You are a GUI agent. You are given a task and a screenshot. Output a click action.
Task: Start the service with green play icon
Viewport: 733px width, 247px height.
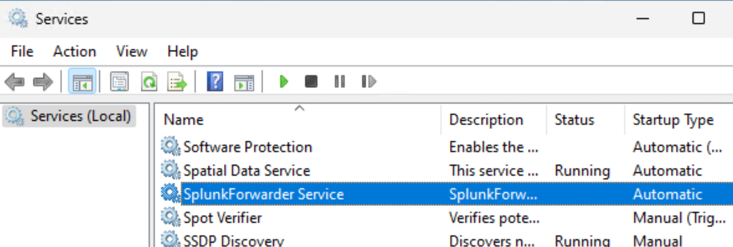pos(284,82)
